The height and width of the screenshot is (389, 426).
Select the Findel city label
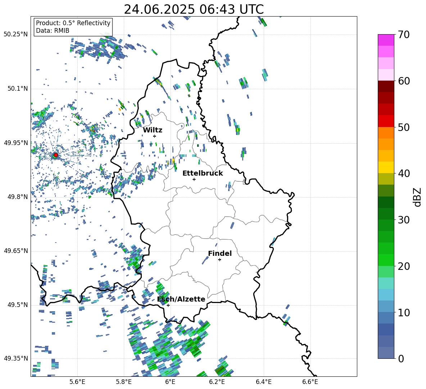coord(220,253)
